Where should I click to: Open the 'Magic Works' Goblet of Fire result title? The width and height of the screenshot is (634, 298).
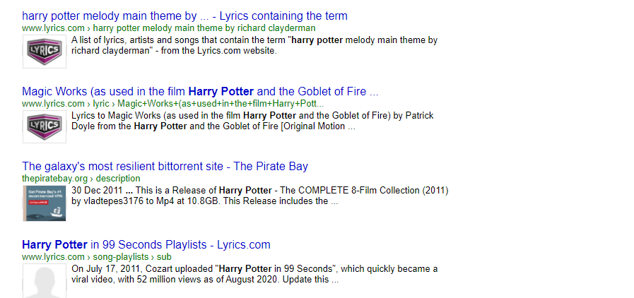click(x=200, y=92)
